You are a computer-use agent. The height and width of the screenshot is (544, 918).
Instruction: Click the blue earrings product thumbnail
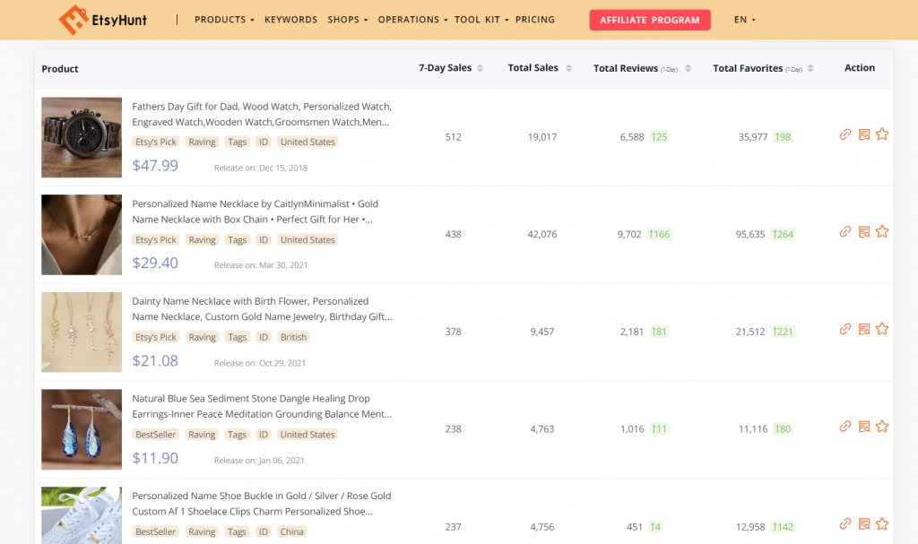click(82, 429)
